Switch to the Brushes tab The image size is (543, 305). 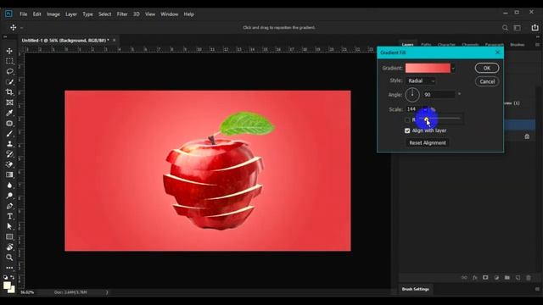(x=517, y=45)
